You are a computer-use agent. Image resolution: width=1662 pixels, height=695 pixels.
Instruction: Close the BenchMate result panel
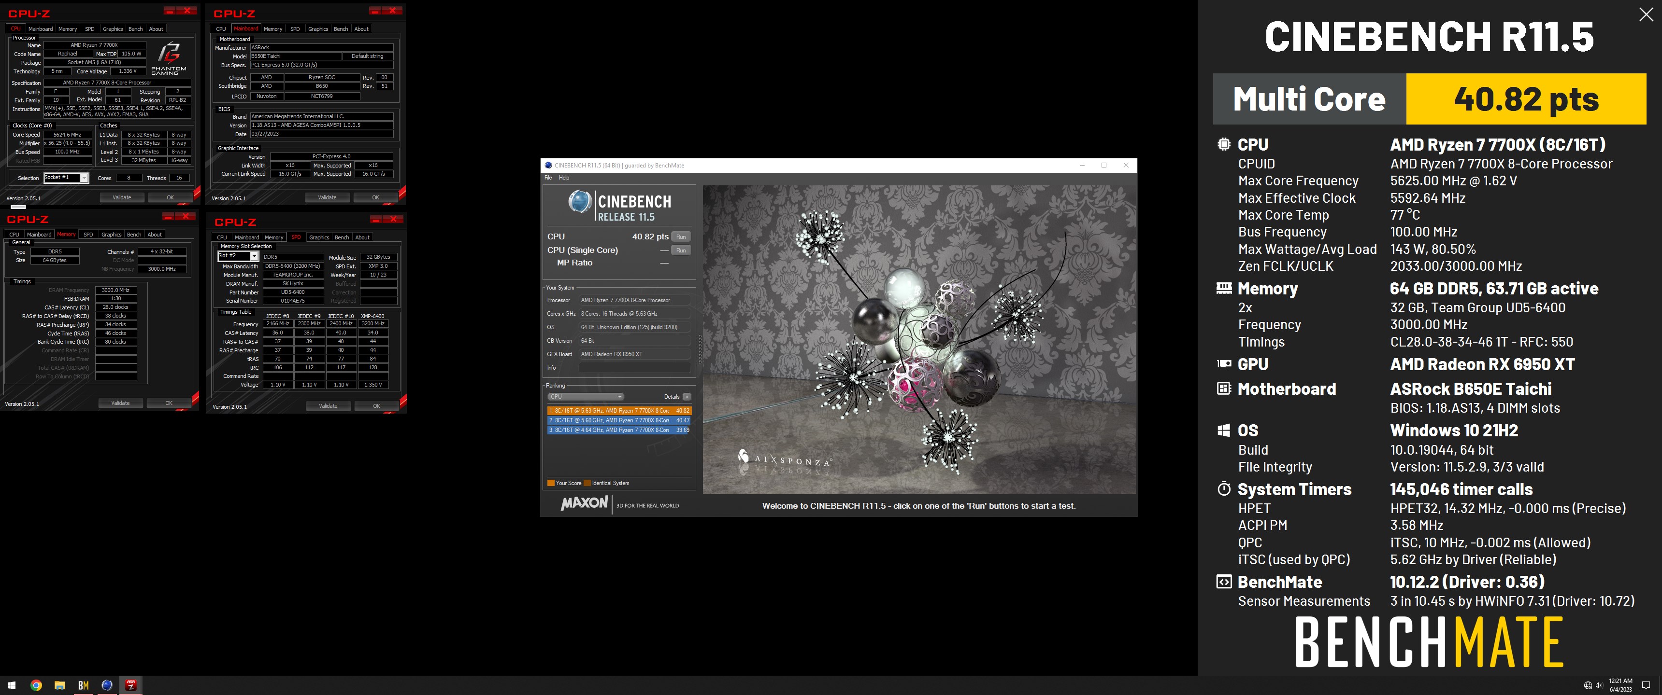point(1646,15)
